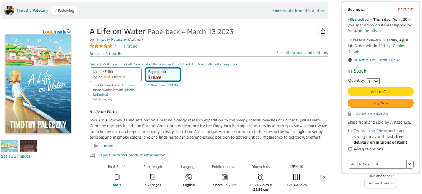The height and width of the screenshot is (194, 422).
Task: Click the 1738643328 ISBN value
Action: pos(297,185)
